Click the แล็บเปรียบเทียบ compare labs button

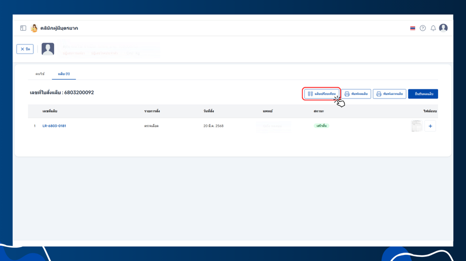322,94
